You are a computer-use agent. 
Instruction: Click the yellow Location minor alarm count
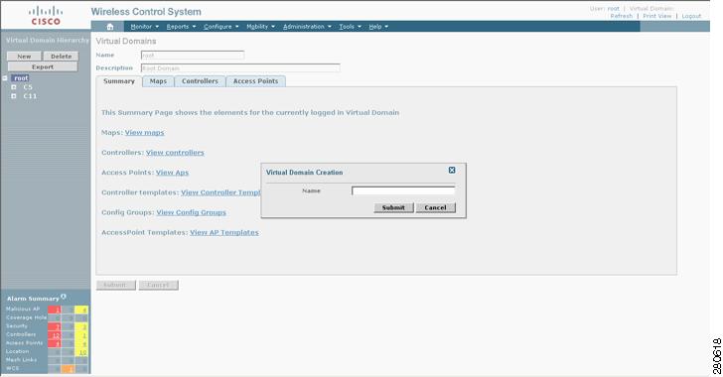coord(82,352)
